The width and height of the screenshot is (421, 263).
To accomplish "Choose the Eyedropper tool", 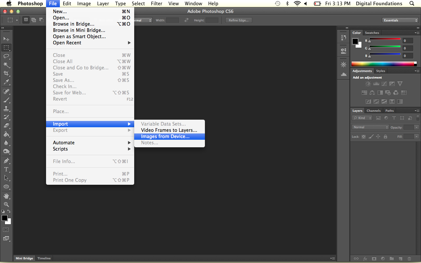I will click(6, 82).
